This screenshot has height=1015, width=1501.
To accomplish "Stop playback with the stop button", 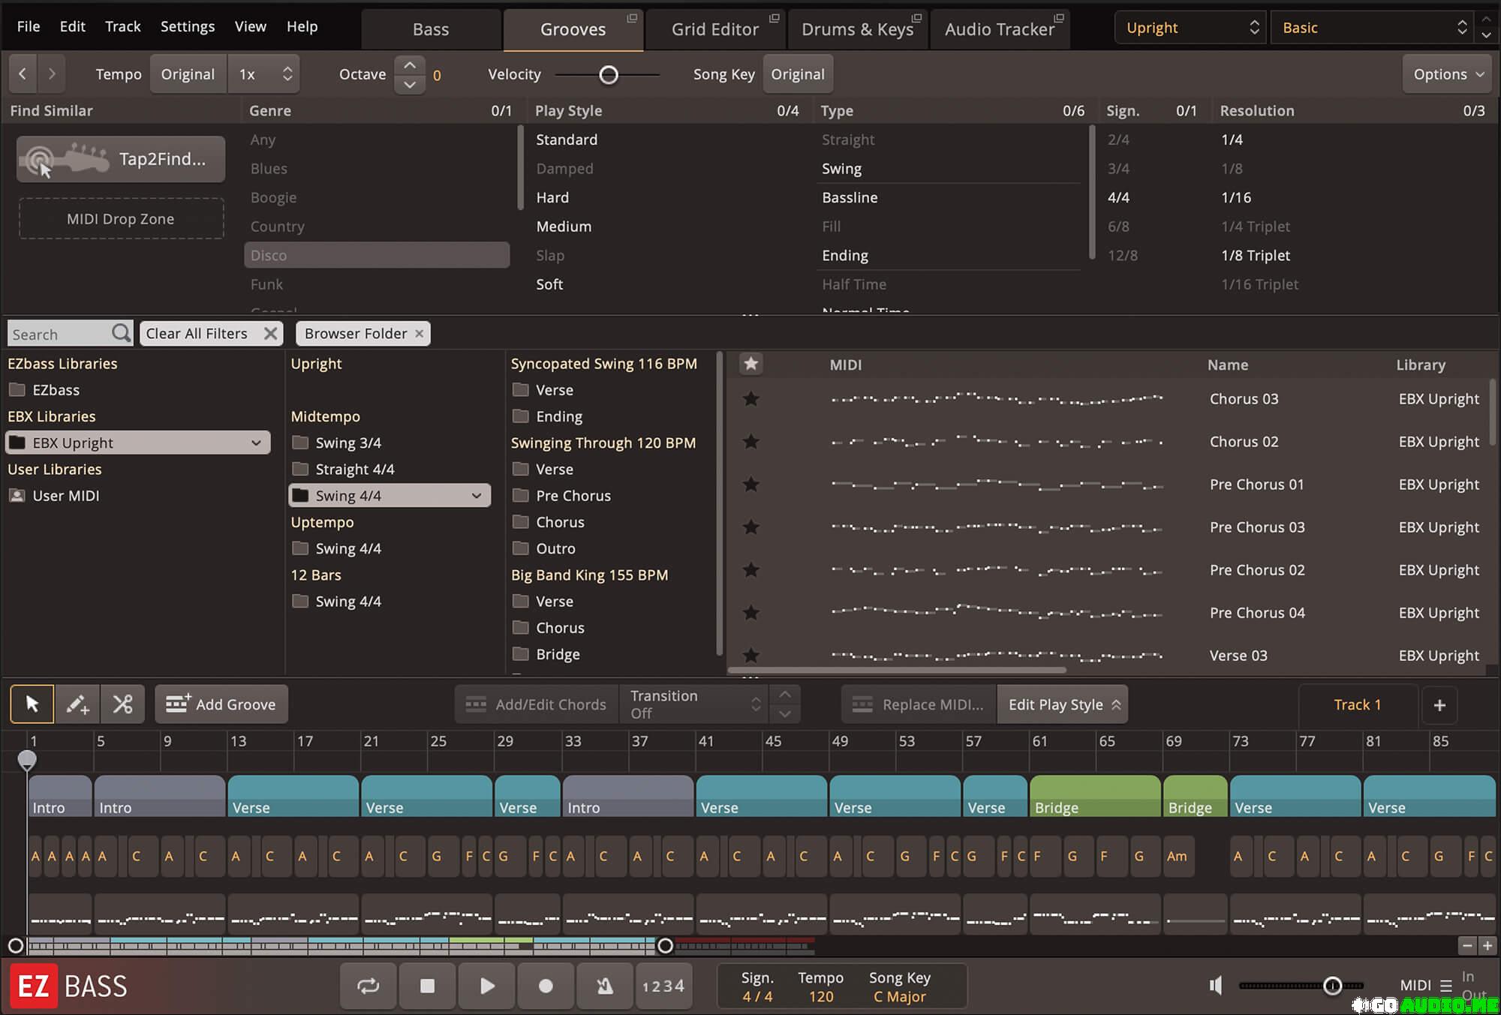I will click(427, 986).
